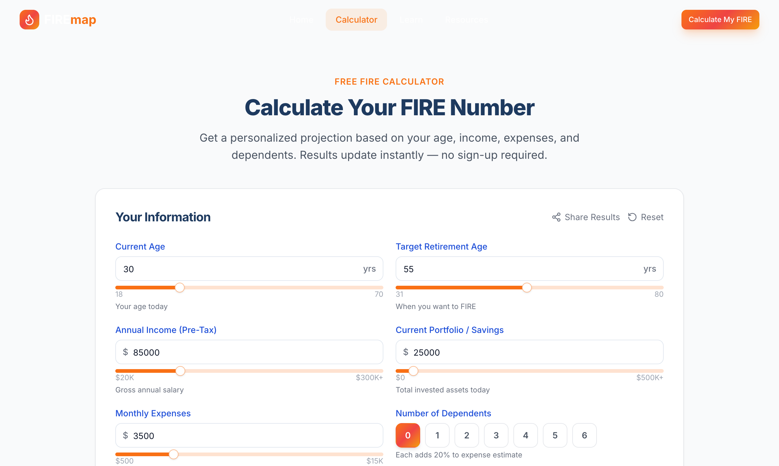Open the Resources page

[466, 20]
